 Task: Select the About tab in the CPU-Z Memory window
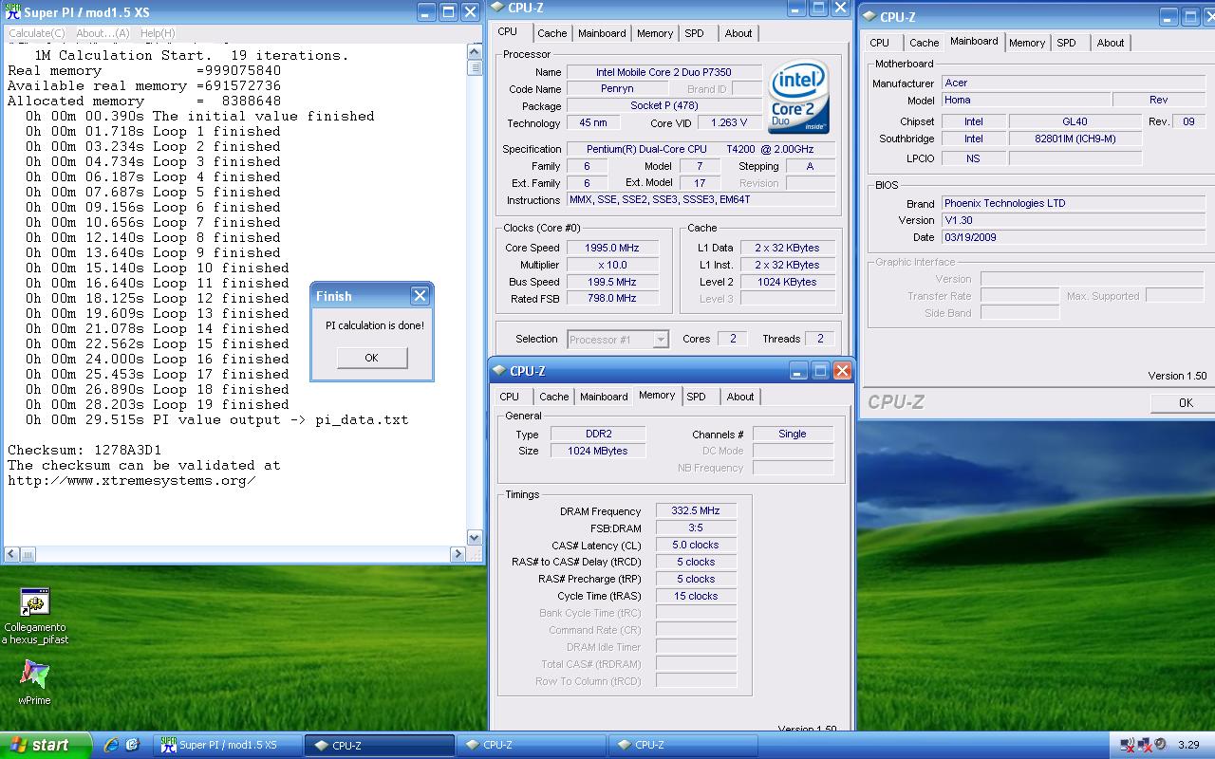(x=740, y=397)
